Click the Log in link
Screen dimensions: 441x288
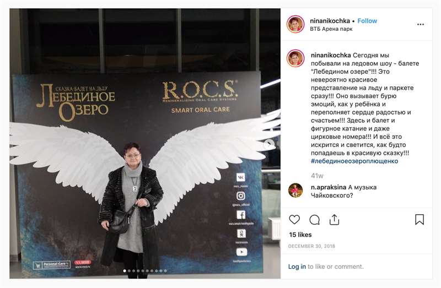click(297, 267)
